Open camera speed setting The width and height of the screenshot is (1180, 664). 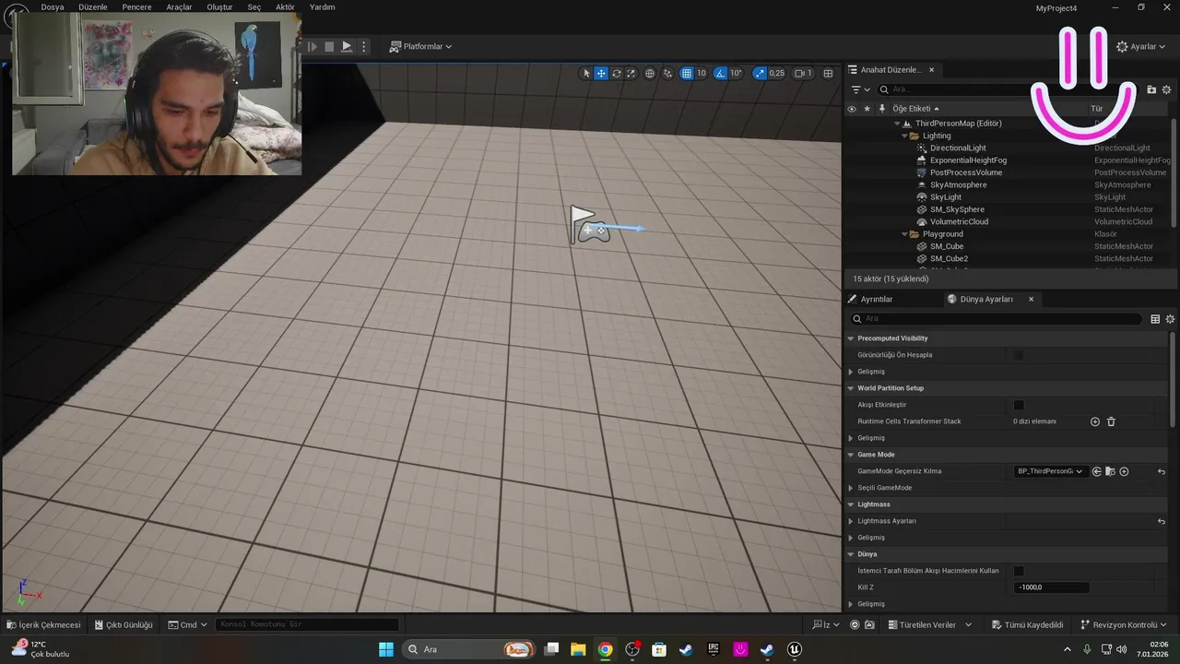click(804, 73)
